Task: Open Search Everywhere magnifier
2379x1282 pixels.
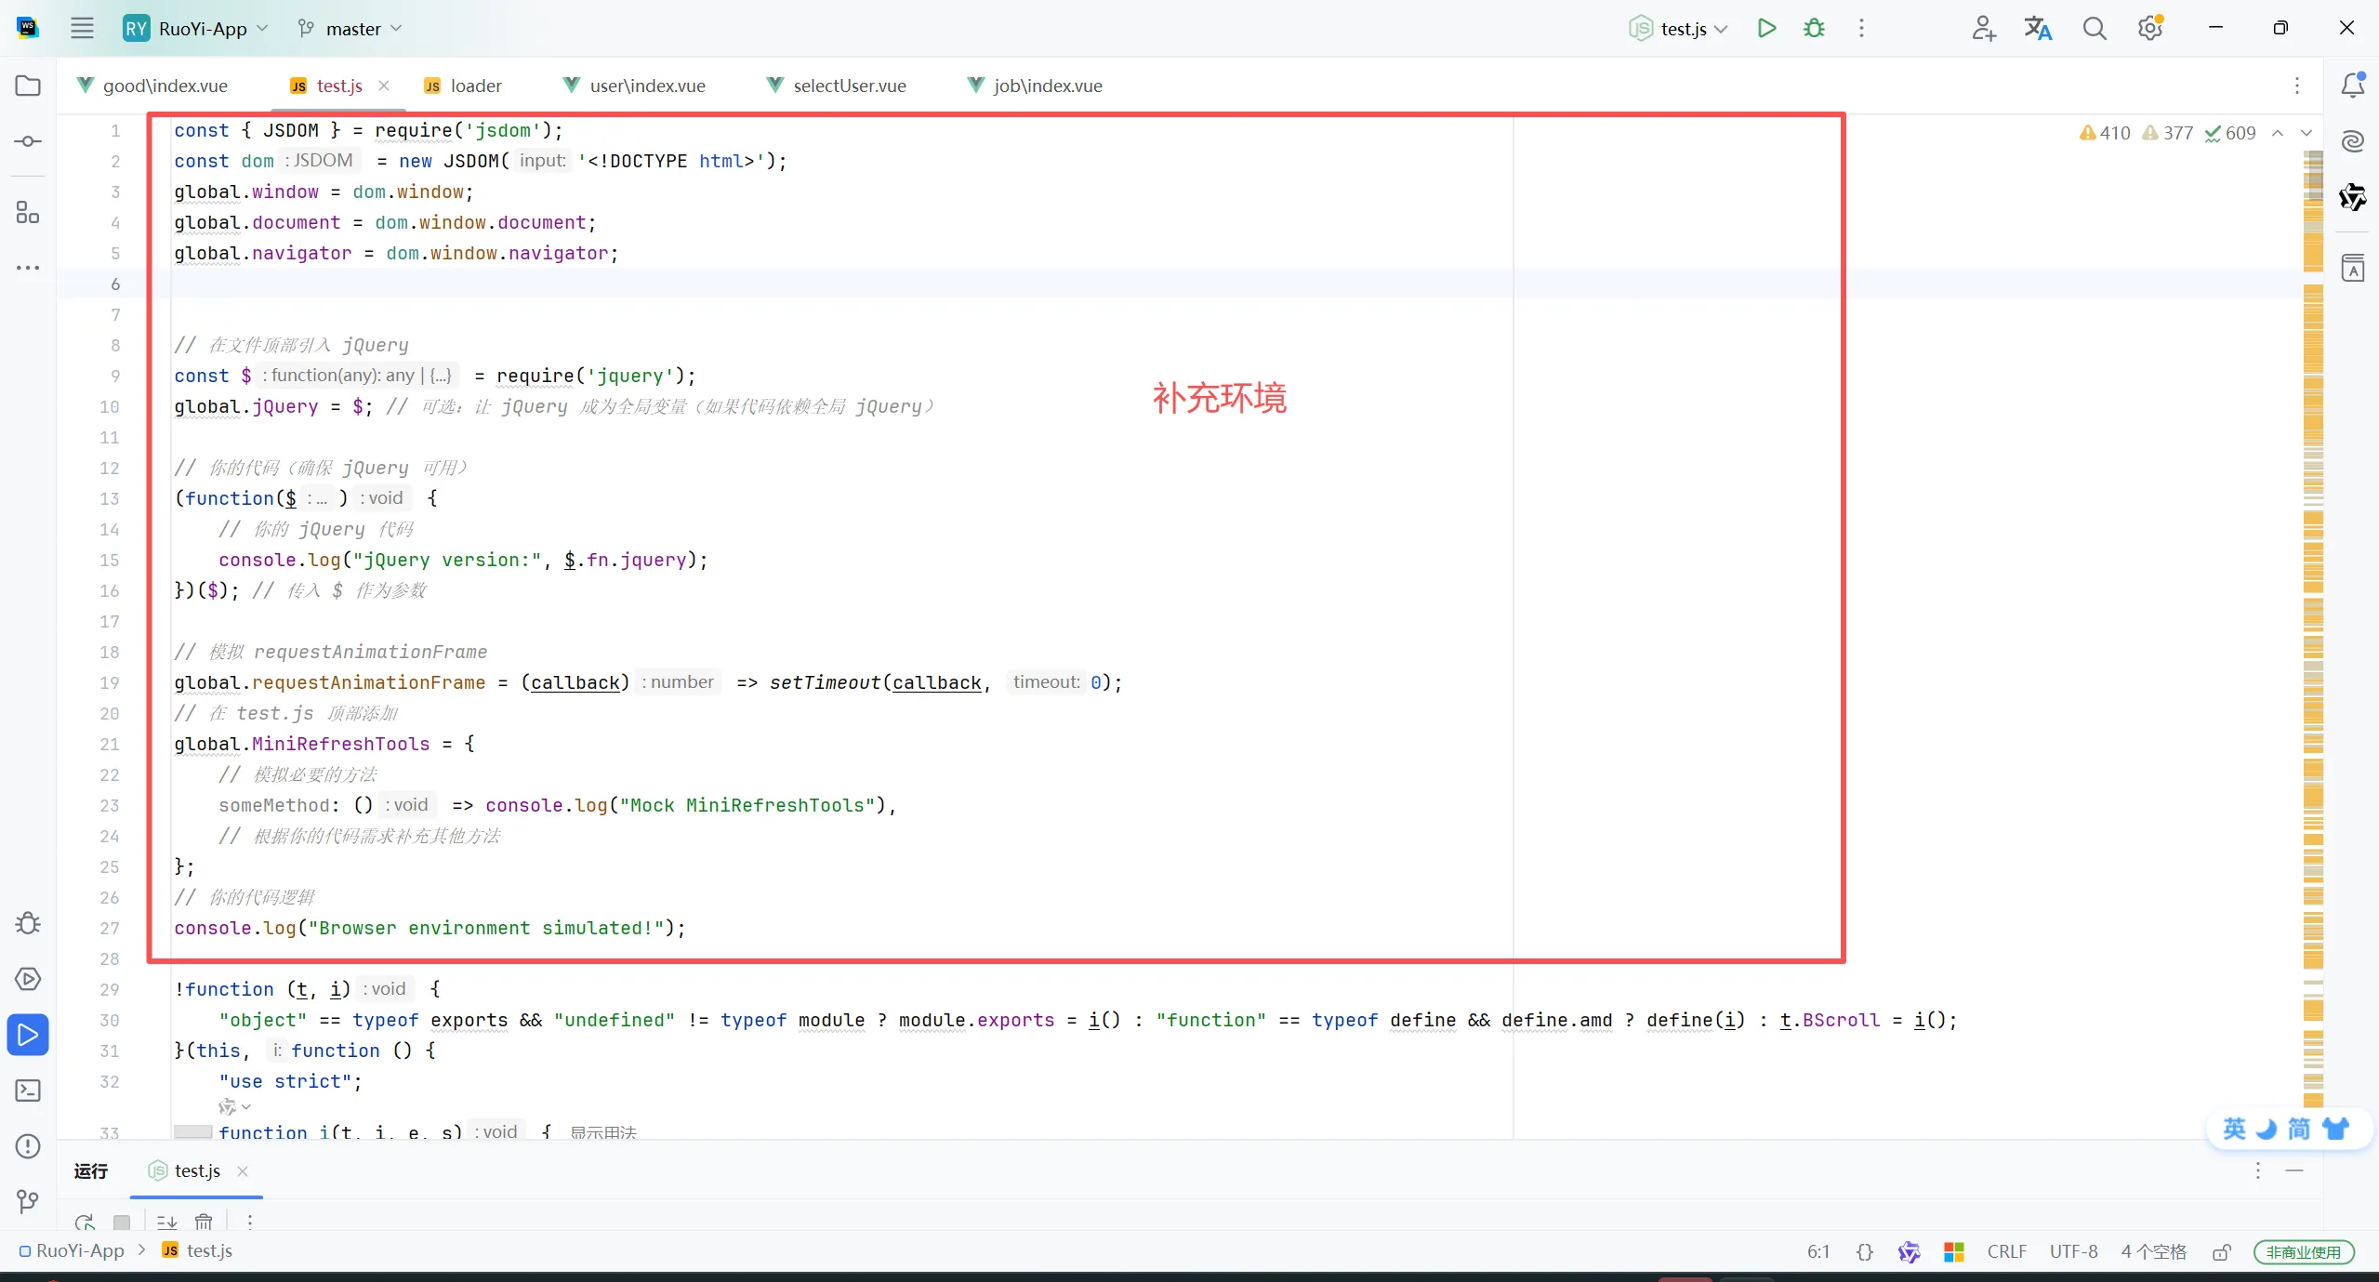Action: 2094,28
